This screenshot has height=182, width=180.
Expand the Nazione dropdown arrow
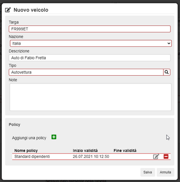coord(169,43)
